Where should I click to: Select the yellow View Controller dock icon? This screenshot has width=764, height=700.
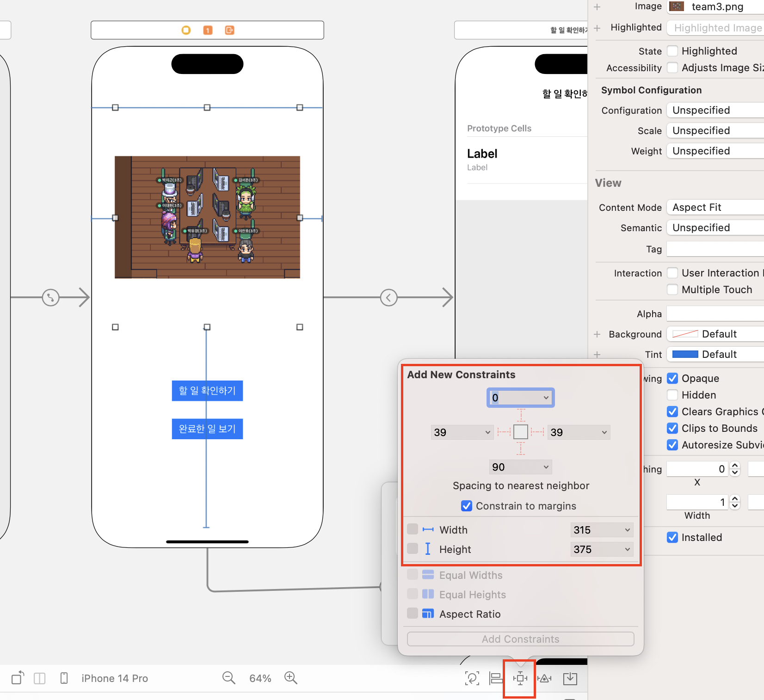tap(186, 30)
